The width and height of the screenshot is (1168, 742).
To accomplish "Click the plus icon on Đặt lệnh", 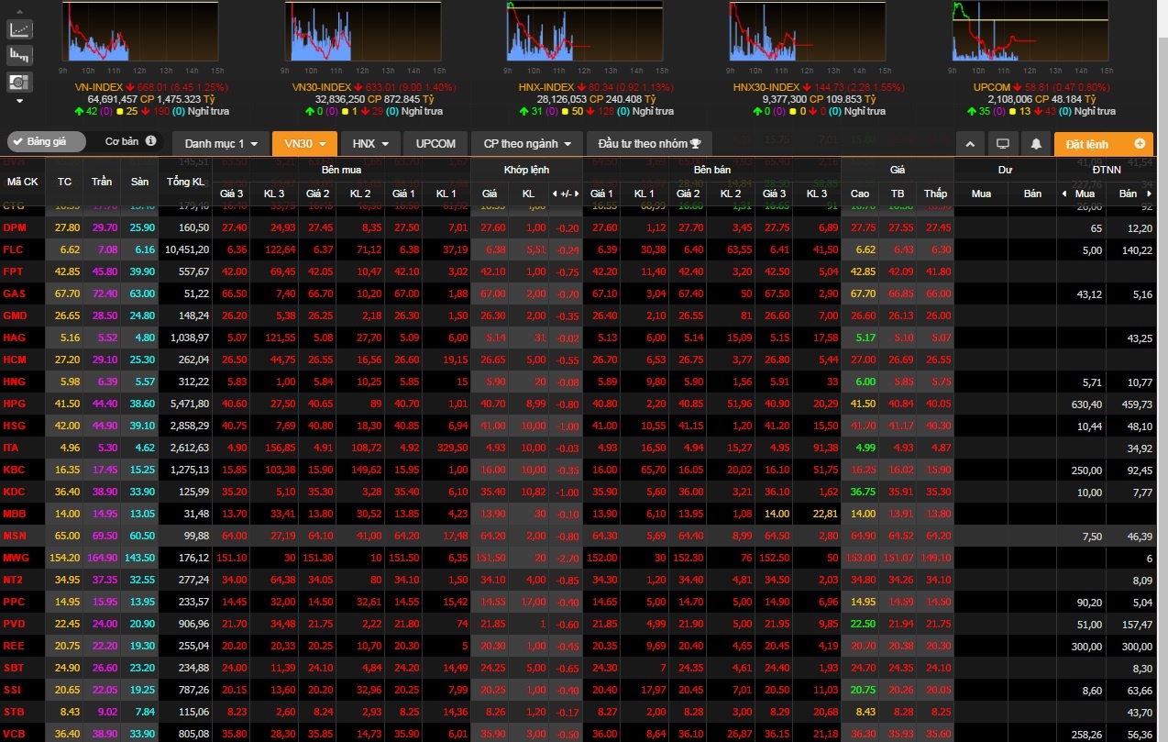I will point(1140,144).
